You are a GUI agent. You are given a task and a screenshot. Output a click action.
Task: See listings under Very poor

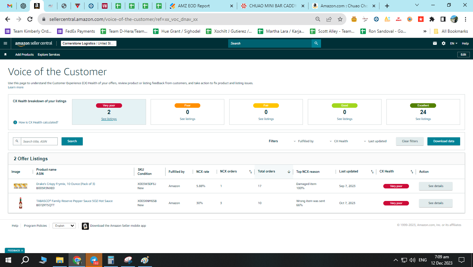point(109,119)
